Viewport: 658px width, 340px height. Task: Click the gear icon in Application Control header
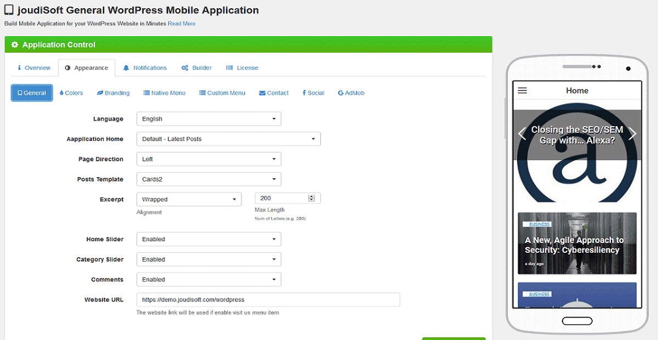tap(15, 45)
